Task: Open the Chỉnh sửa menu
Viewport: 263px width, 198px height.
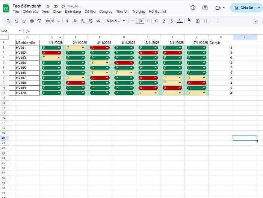Action: click(x=30, y=12)
